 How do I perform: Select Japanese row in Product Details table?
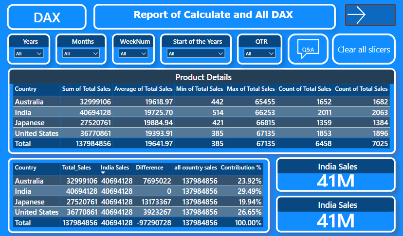point(201,123)
